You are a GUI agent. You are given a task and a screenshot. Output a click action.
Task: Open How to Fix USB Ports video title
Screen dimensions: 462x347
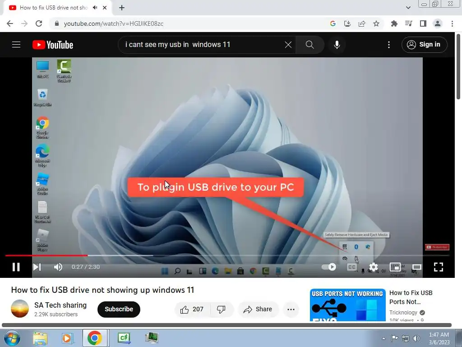pos(411,297)
